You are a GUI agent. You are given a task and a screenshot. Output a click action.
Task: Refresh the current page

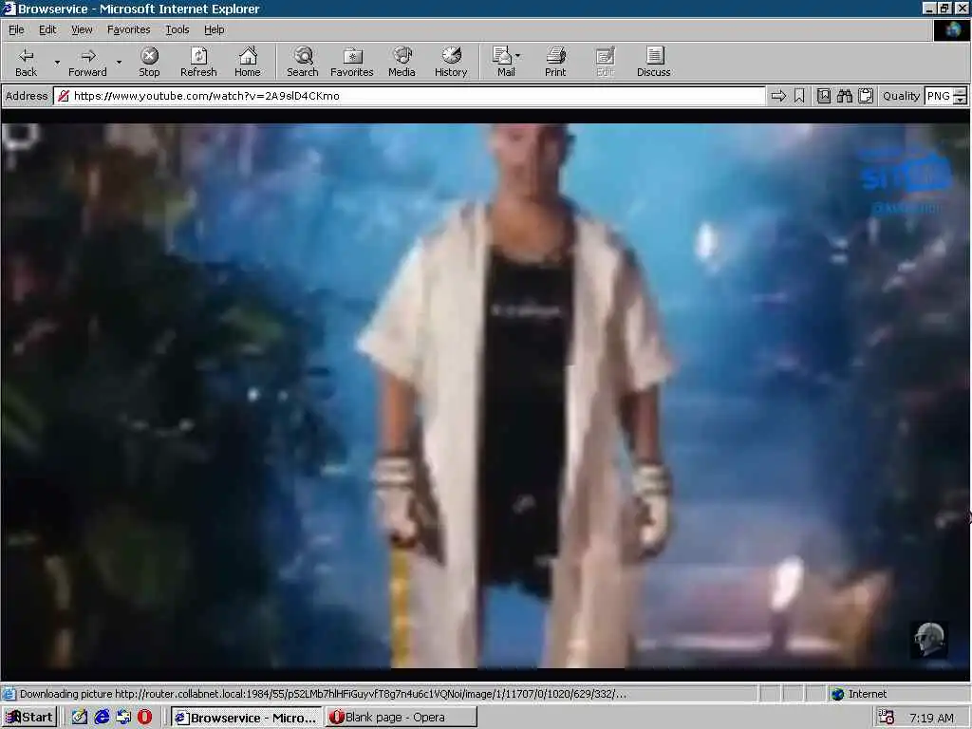pyautogui.click(x=198, y=62)
